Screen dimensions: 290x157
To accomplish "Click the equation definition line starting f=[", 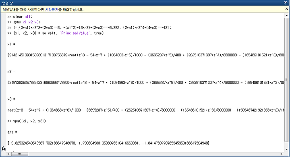I will tap(89, 27).
